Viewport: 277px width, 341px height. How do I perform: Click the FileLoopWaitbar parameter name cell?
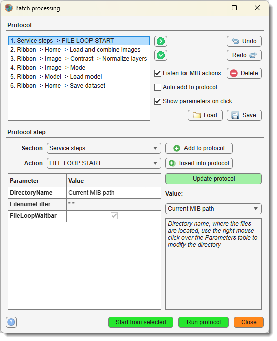tap(37, 216)
